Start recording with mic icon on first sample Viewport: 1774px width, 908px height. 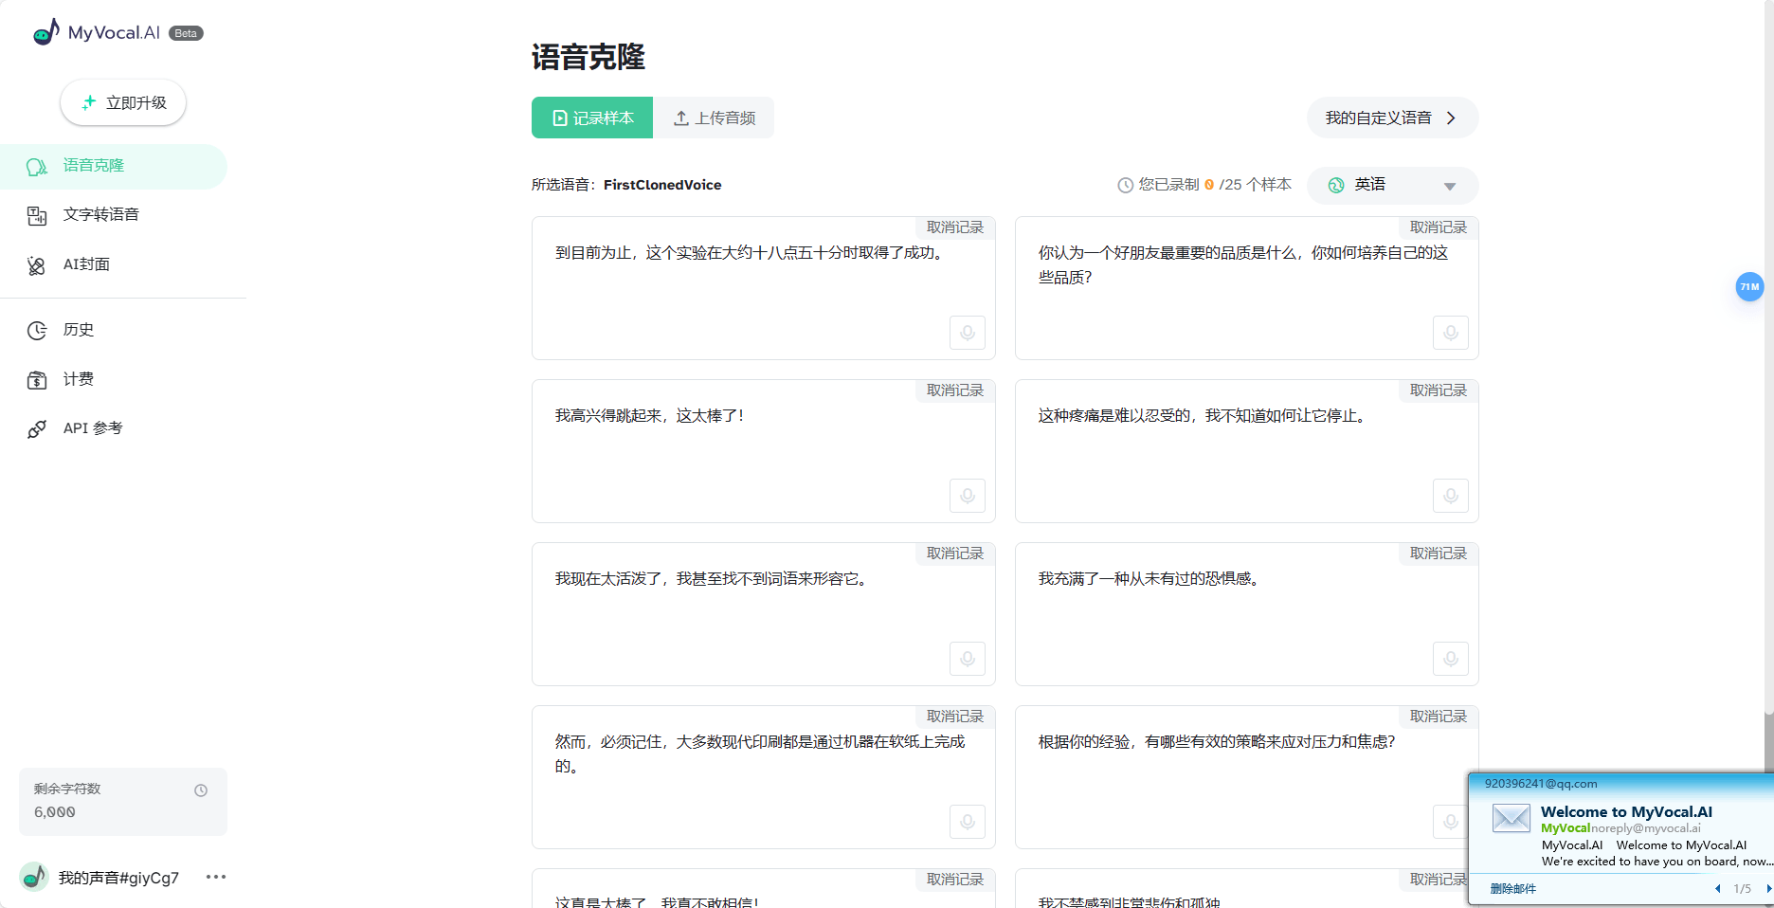pos(967,333)
